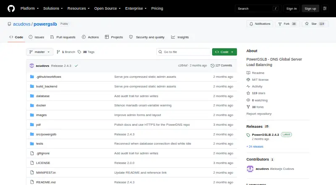
Task: Expand the Solutions navigation menu
Action: point(53,8)
